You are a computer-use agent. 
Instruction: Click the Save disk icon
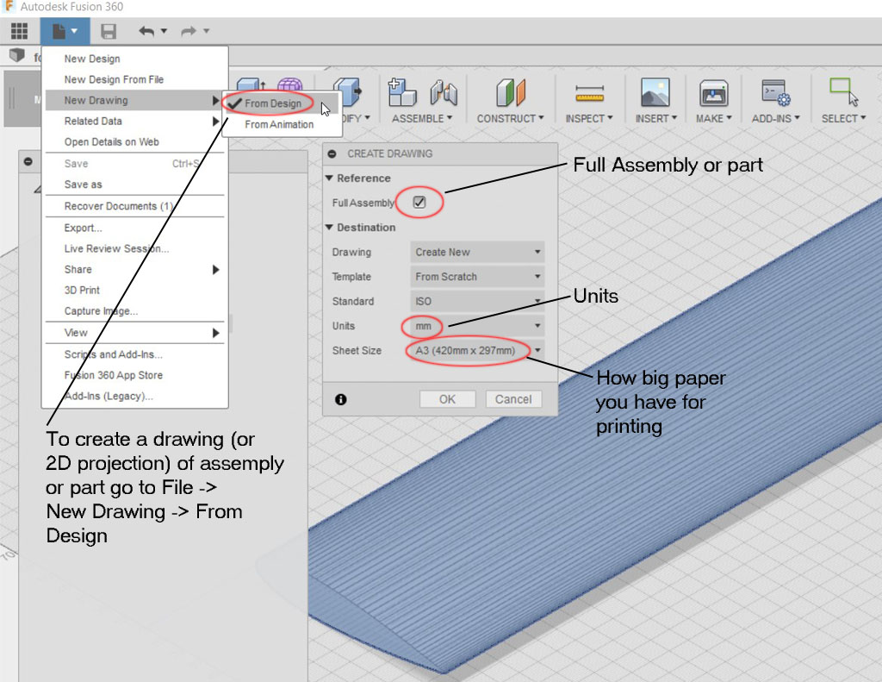[x=108, y=31]
